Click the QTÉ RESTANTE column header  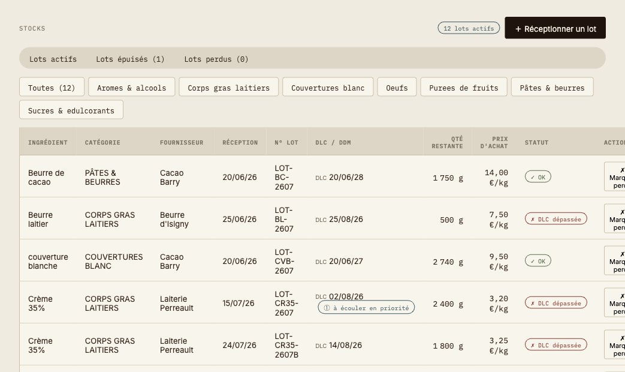447,142
